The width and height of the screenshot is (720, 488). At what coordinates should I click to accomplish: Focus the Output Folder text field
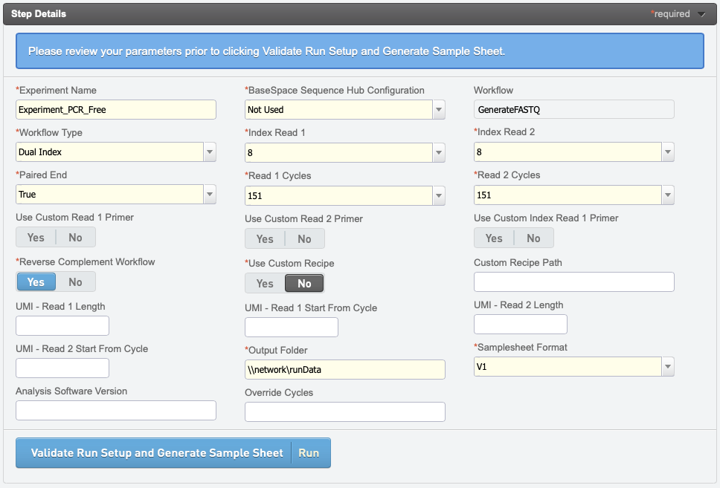coord(345,370)
